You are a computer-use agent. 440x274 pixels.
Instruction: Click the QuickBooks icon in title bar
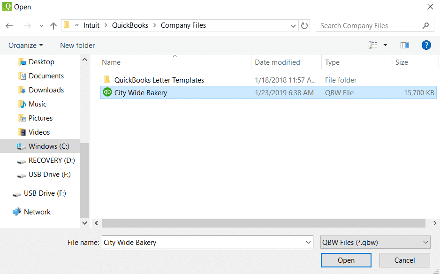tap(7, 7)
